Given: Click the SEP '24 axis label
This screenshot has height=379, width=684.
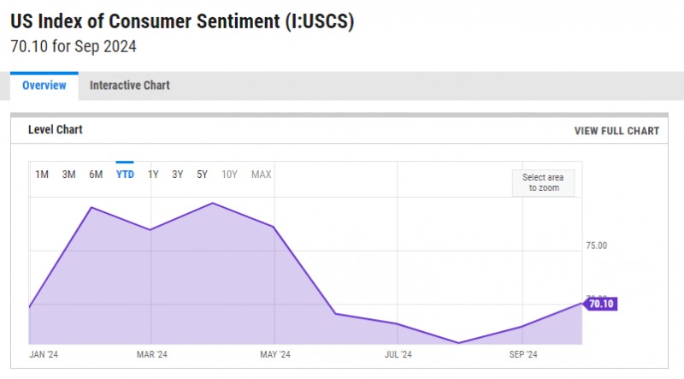Looking at the screenshot, I should tap(522, 354).
